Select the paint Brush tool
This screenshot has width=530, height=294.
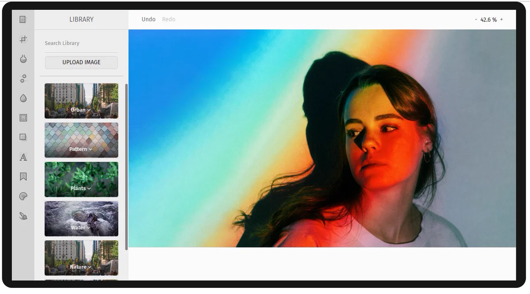click(23, 216)
